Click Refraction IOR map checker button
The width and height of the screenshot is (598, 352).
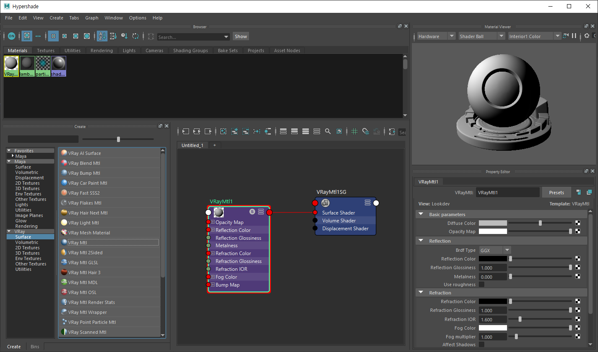pos(578,319)
